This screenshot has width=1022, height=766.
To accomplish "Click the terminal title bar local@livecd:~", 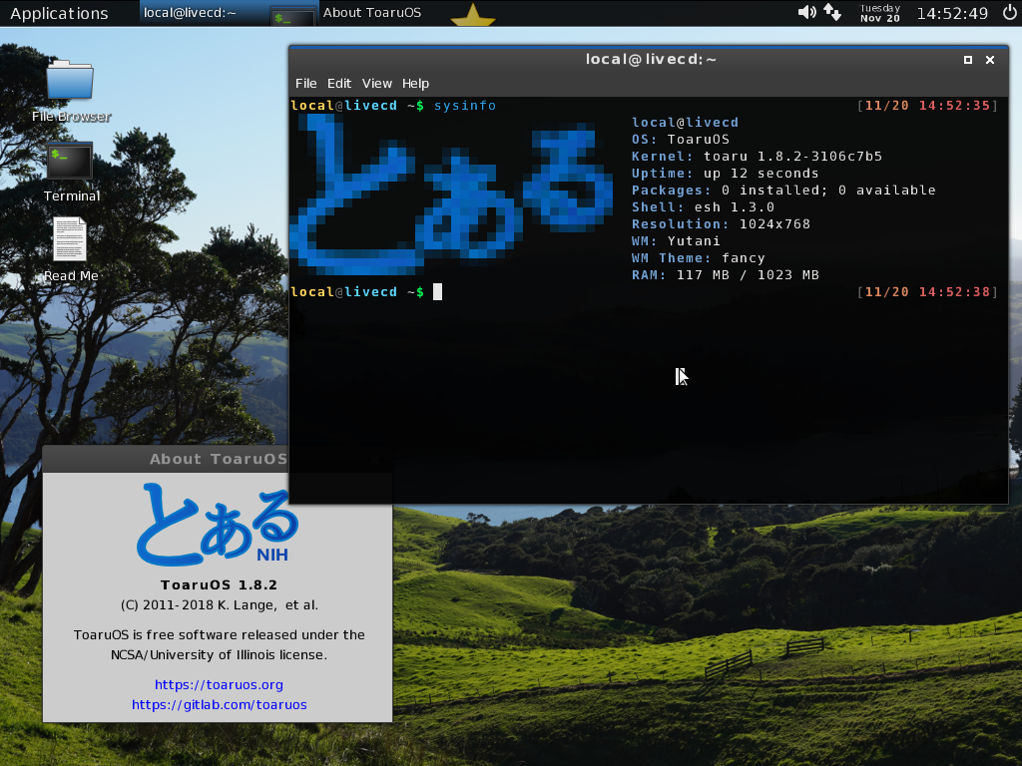I will [x=651, y=60].
